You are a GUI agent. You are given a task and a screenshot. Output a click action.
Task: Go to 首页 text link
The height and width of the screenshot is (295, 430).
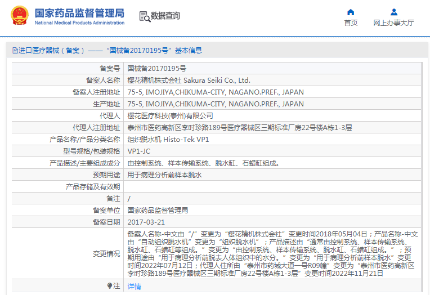[x=351, y=23]
